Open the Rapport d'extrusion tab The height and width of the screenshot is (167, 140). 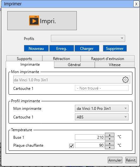pos(107,58)
